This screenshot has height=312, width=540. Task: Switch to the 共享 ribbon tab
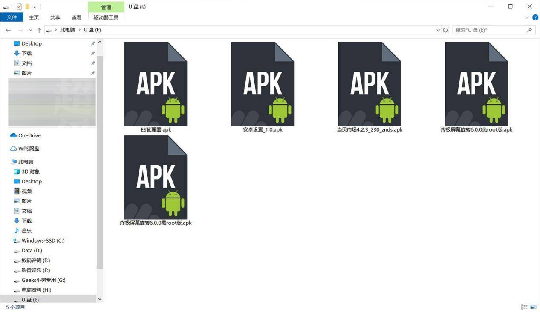(x=55, y=17)
